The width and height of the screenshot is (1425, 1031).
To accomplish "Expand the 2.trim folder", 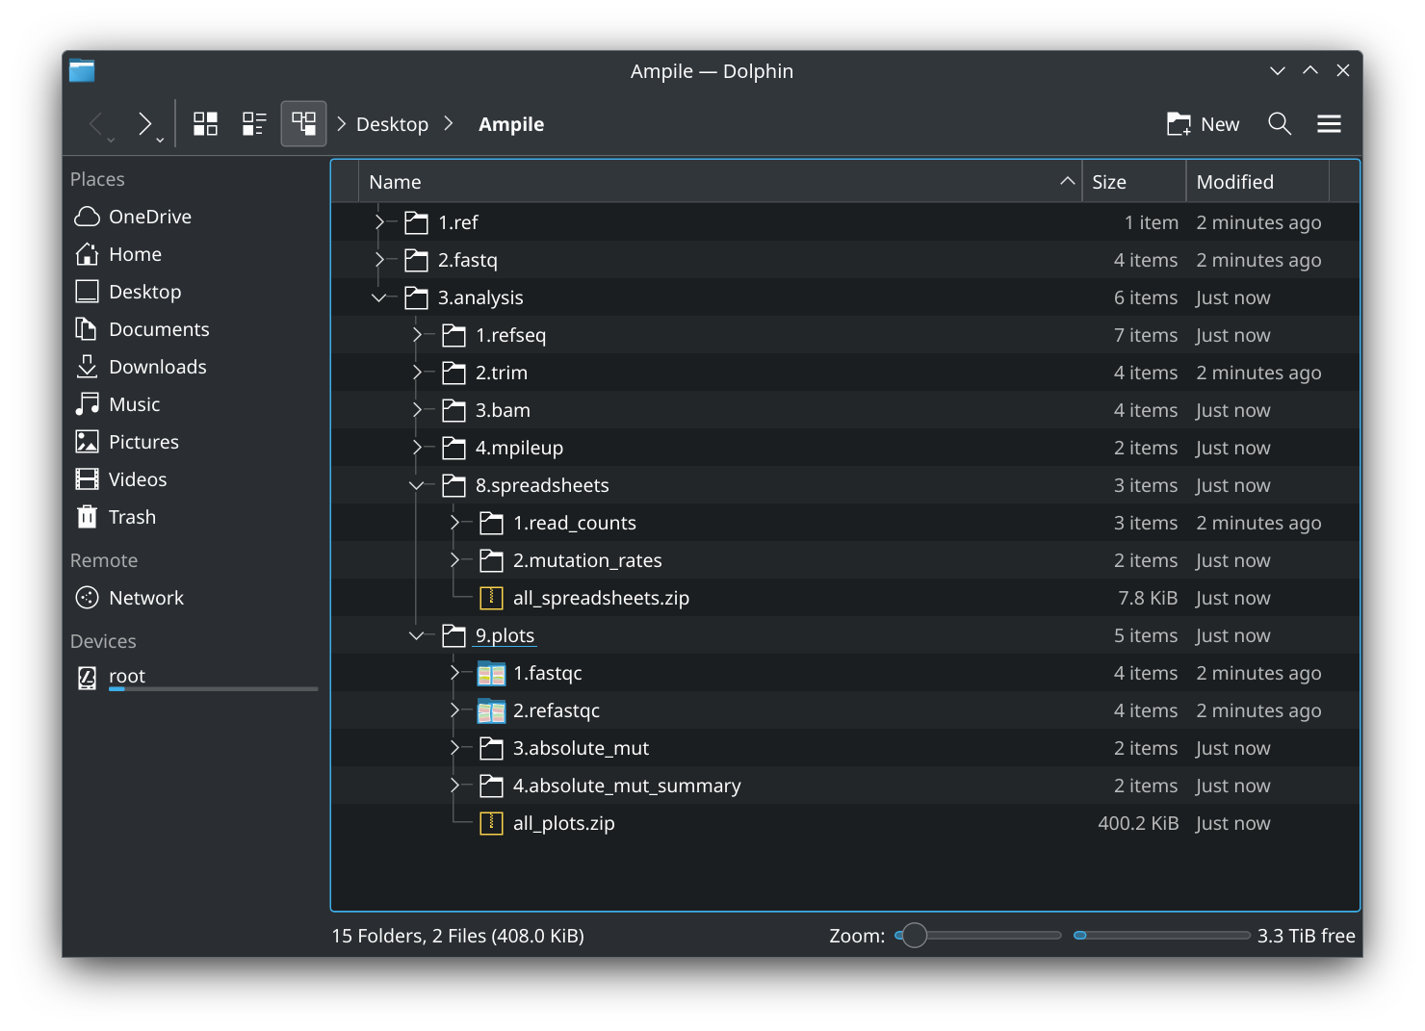I will pyautogui.click(x=417, y=373).
